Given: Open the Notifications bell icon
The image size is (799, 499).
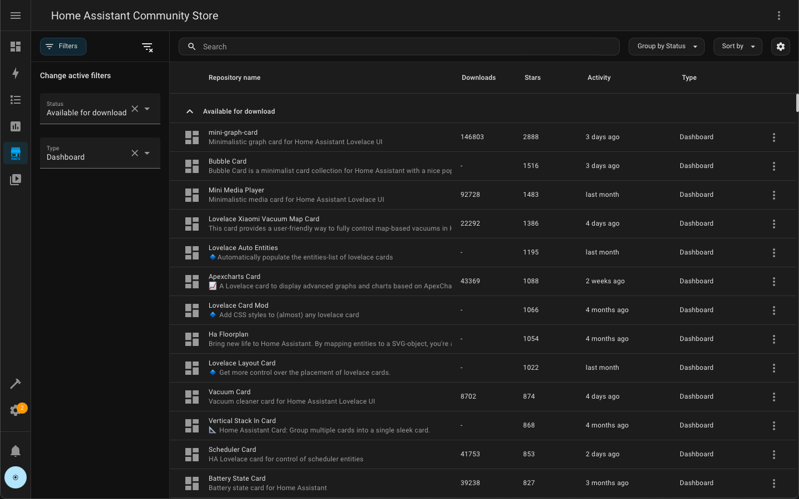Looking at the screenshot, I should click(16, 451).
